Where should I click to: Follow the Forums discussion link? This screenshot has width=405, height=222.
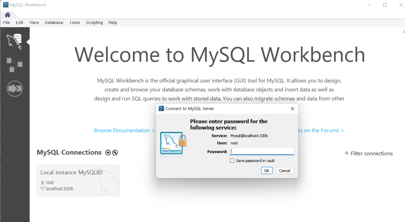click(x=321, y=130)
